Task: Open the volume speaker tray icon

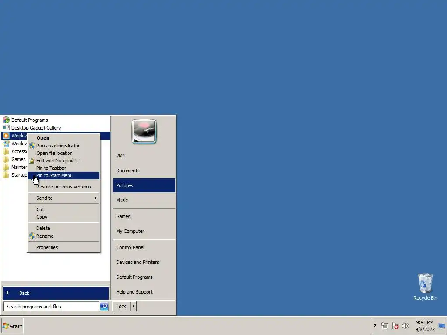Action: (405, 325)
